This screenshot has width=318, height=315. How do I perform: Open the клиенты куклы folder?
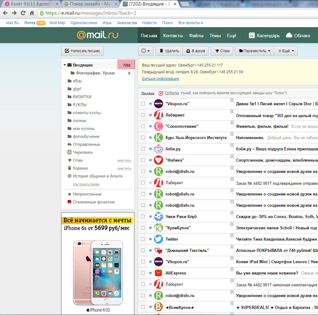click(x=87, y=113)
